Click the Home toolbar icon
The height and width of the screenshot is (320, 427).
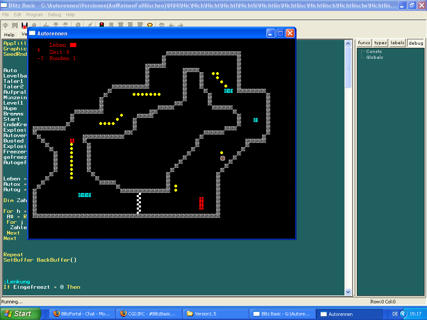(162, 25)
